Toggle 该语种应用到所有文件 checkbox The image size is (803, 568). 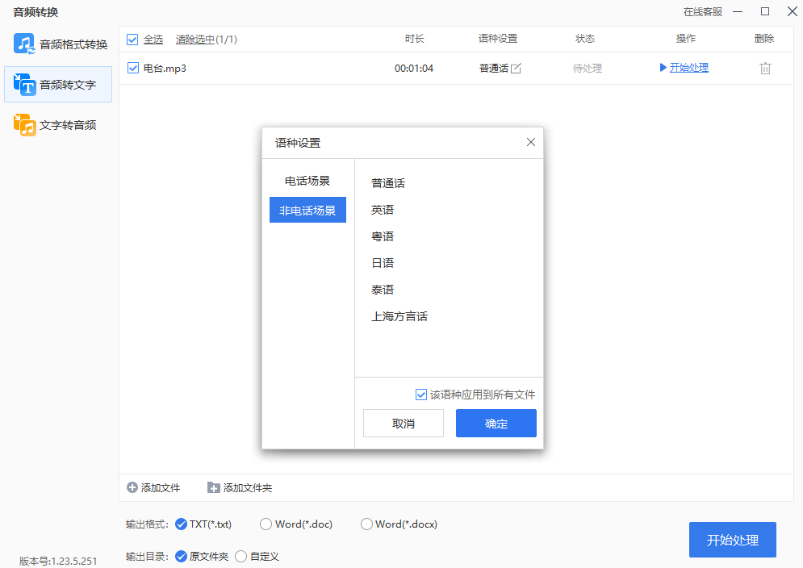421,395
